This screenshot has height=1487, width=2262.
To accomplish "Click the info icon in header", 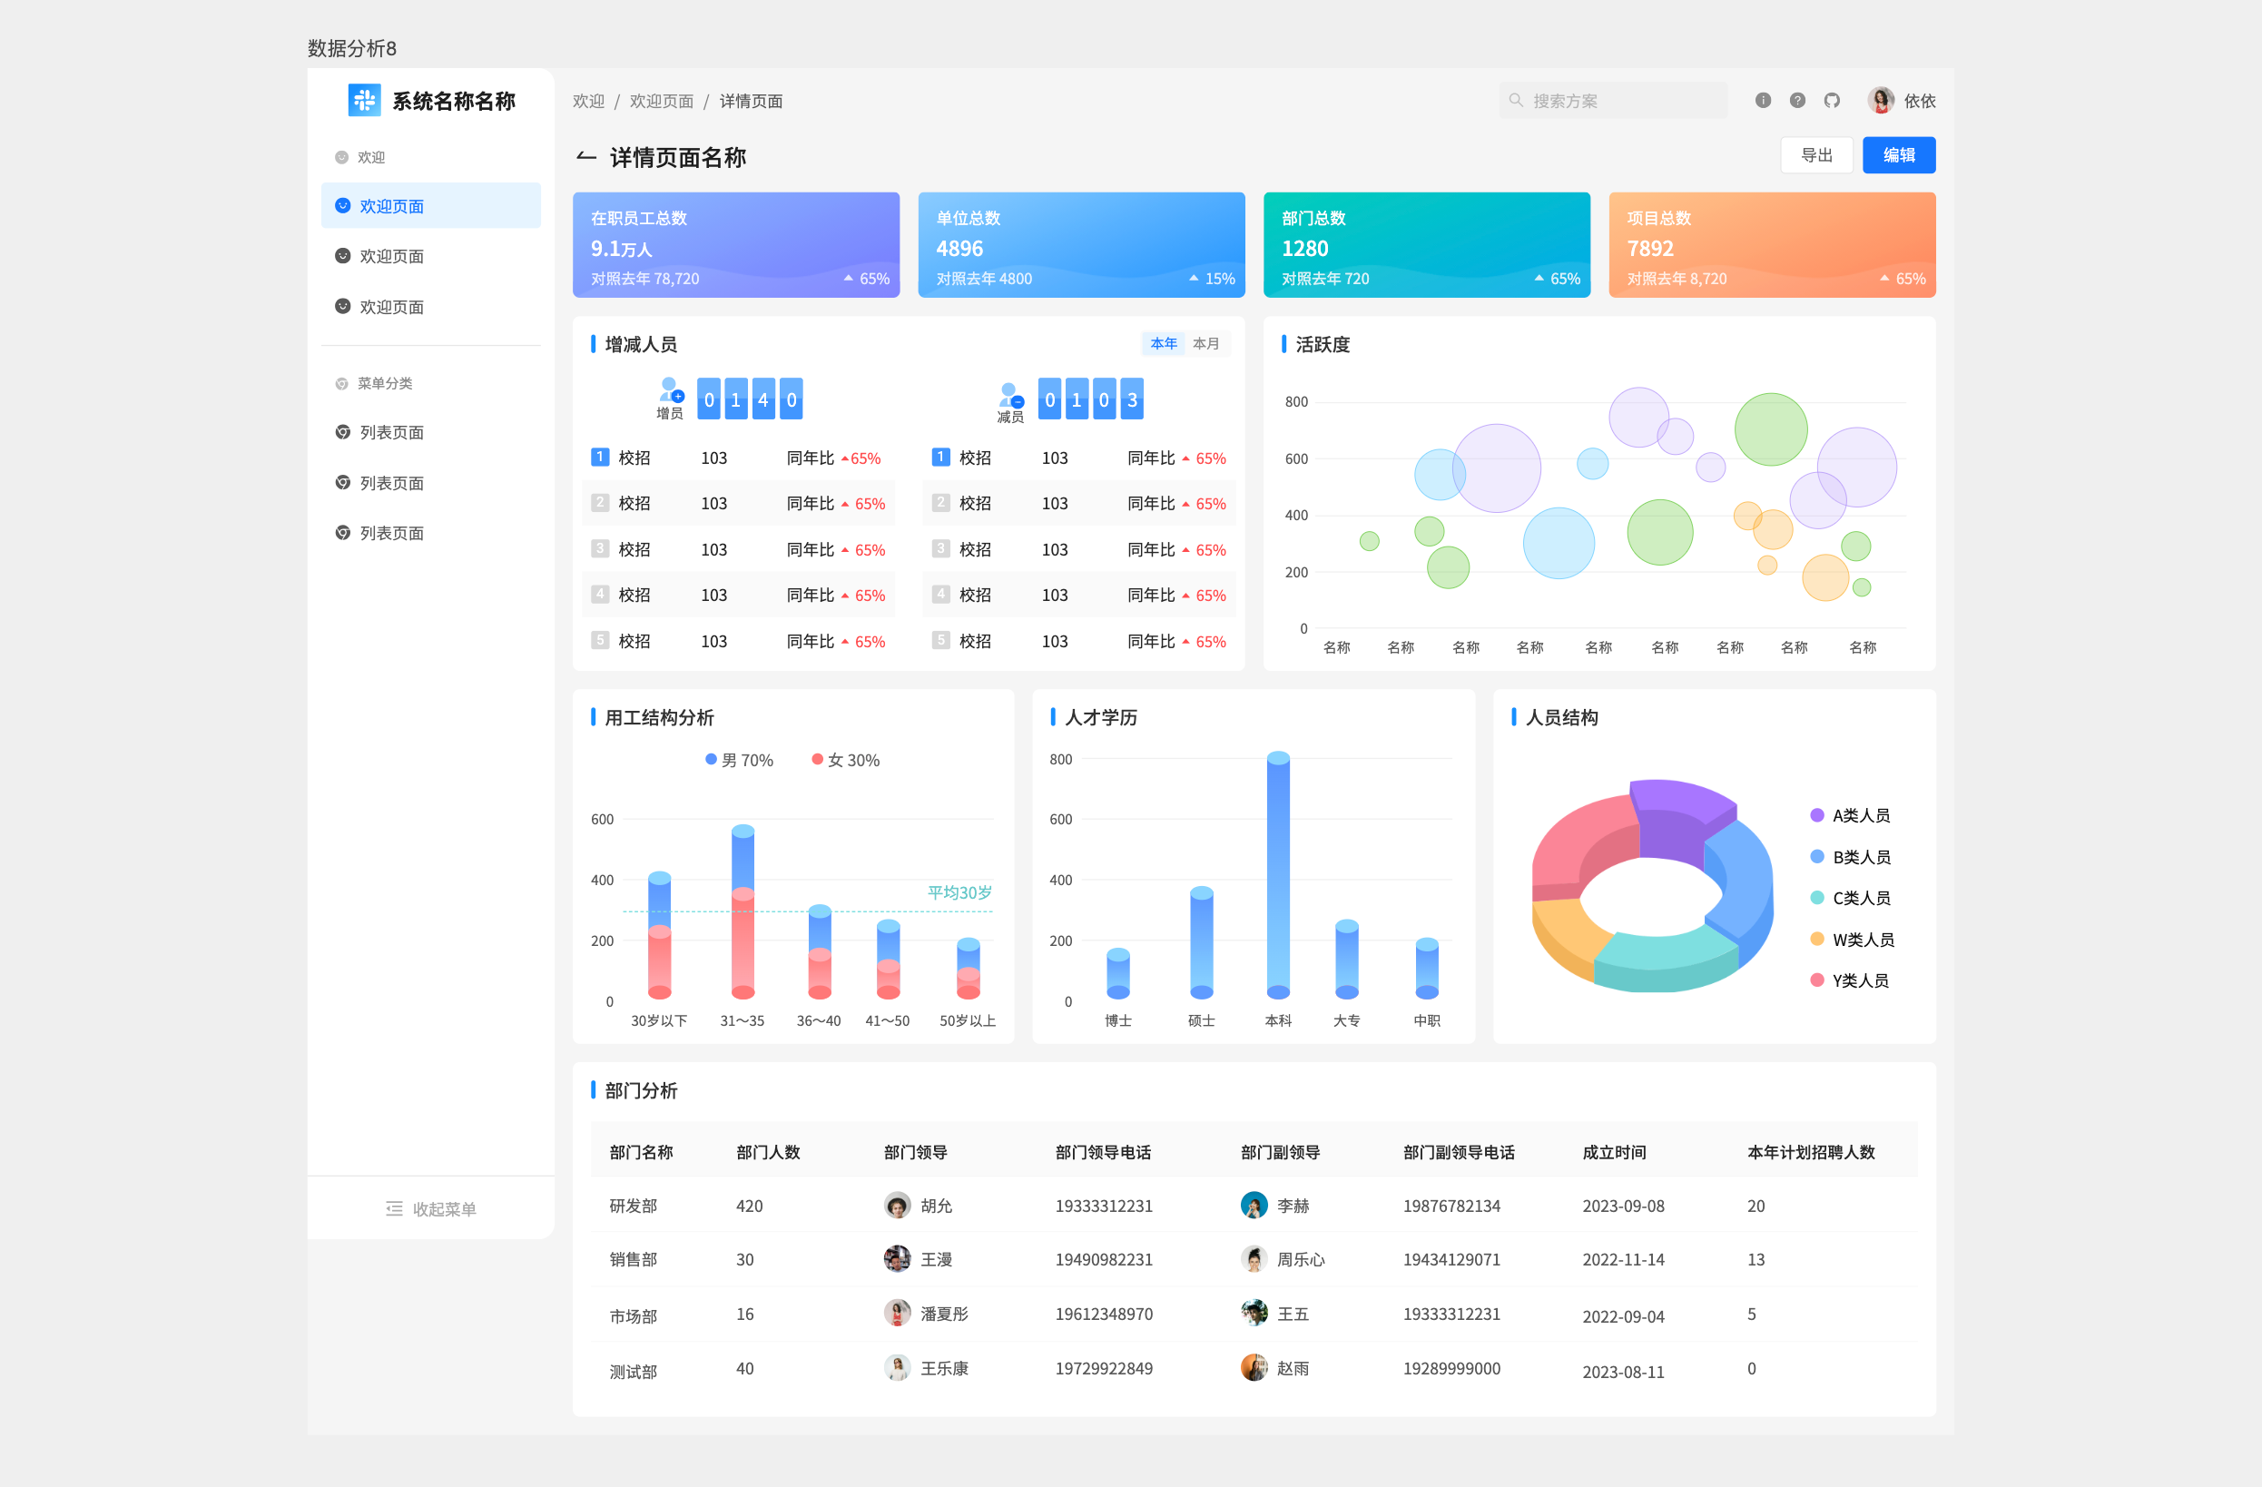I will point(1762,100).
